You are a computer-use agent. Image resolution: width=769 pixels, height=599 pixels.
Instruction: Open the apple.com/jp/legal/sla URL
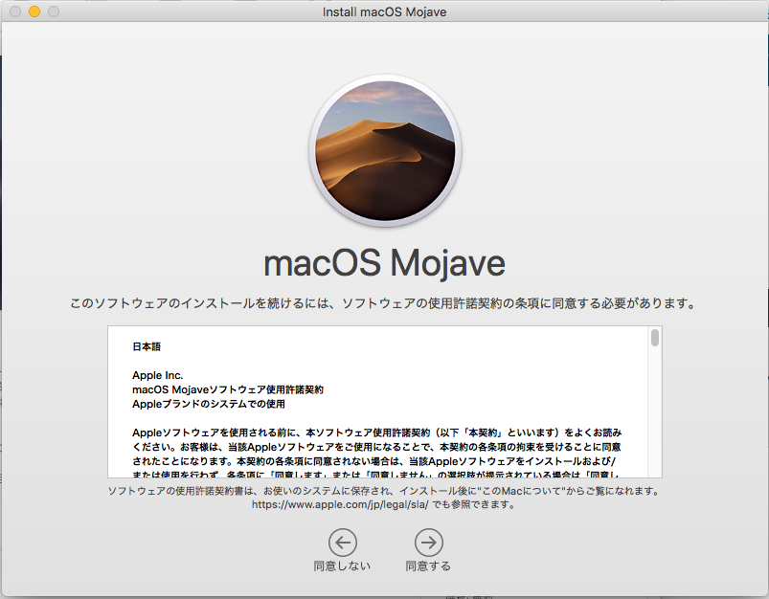[x=340, y=504]
